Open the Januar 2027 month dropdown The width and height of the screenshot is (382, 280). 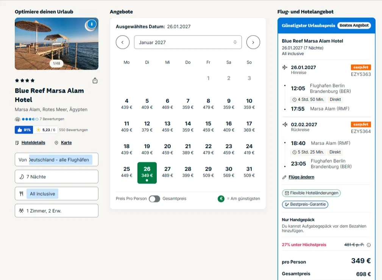coord(188,42)
